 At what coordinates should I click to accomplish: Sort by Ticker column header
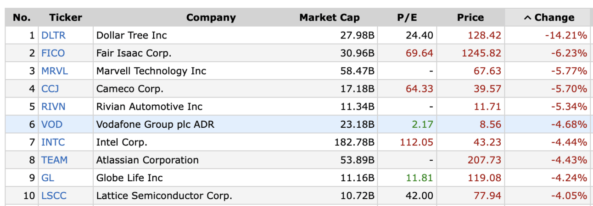66,18
